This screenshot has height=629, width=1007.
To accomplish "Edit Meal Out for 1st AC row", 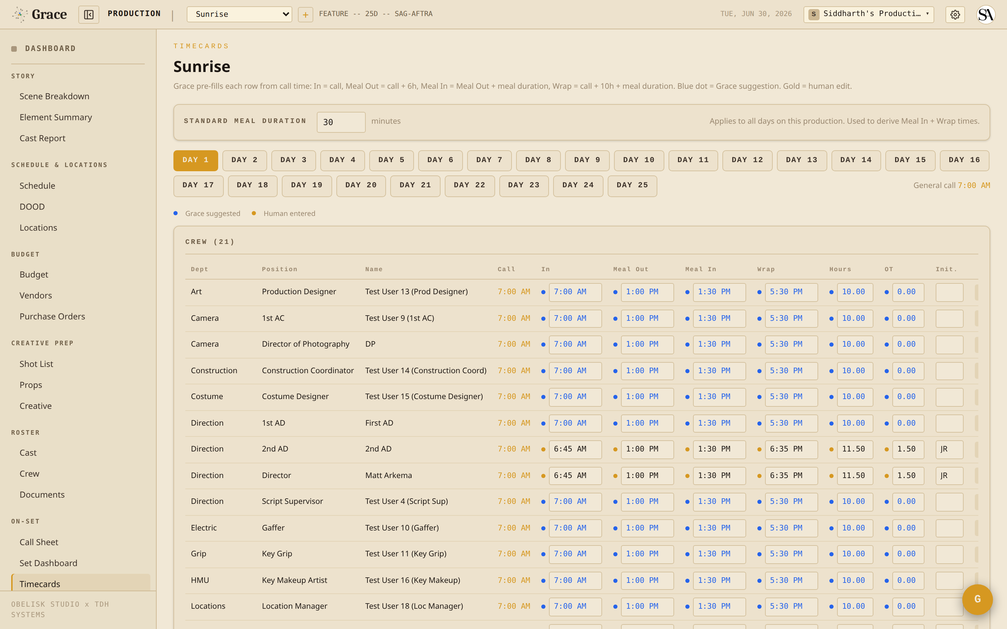I will (647, 319).
